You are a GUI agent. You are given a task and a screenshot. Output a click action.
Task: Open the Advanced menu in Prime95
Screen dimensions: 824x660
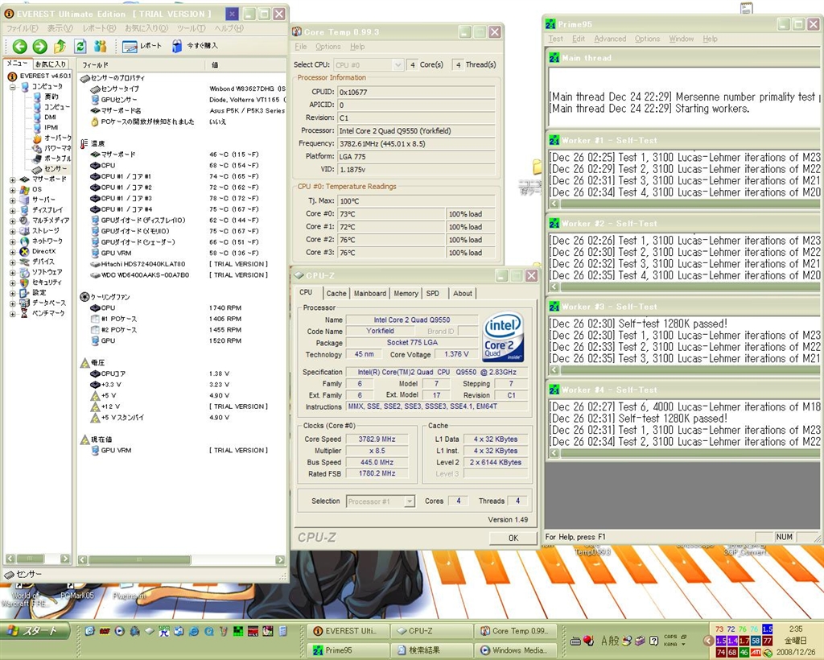[x=610, y=39]
